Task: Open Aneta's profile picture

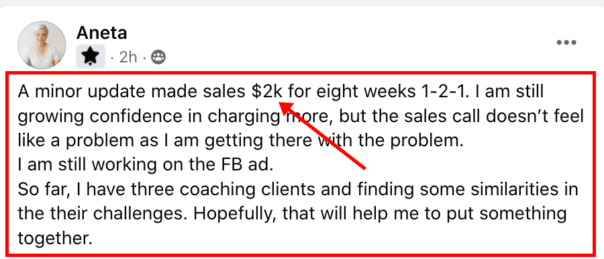Action: [42, 45]
